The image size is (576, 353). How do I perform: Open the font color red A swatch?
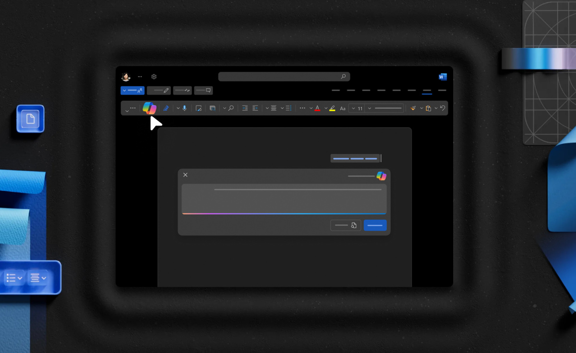(317, 108)
